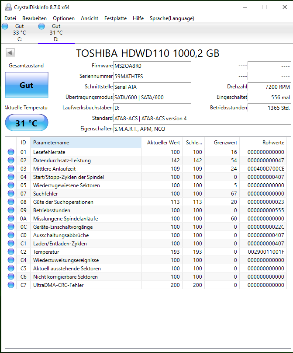The image size is (293, 353).
Task: Click status orb for Misslungene Spindelanläufe row
Action: pyautogui.click(x=11, y=218)
